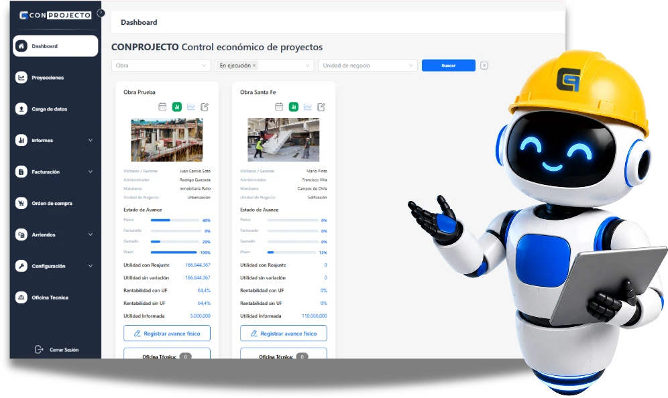668x398 pixels.
Task: Open the Unidad de negocio dropdown
Action: pyautogui.click(x=368, y=66)
